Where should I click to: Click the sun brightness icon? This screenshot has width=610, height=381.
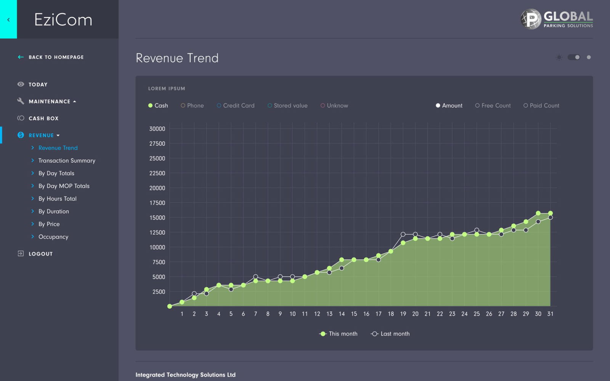(559, 57)
